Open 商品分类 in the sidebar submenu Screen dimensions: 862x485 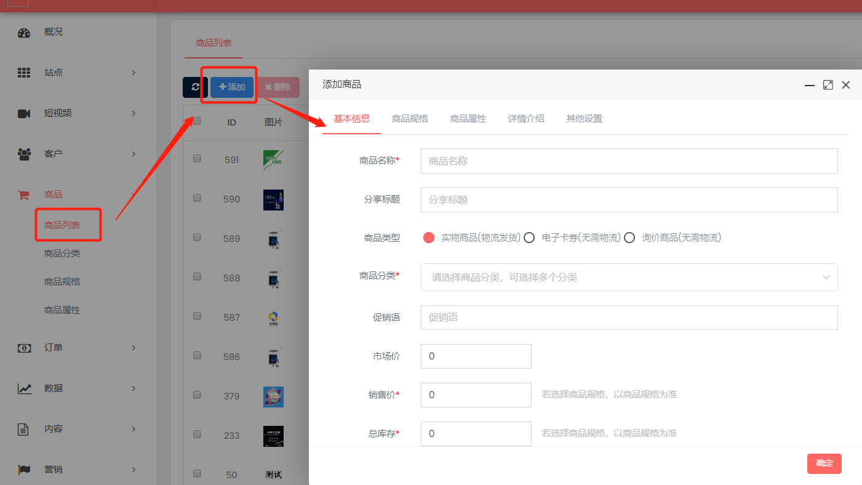[x=62, y=254]
